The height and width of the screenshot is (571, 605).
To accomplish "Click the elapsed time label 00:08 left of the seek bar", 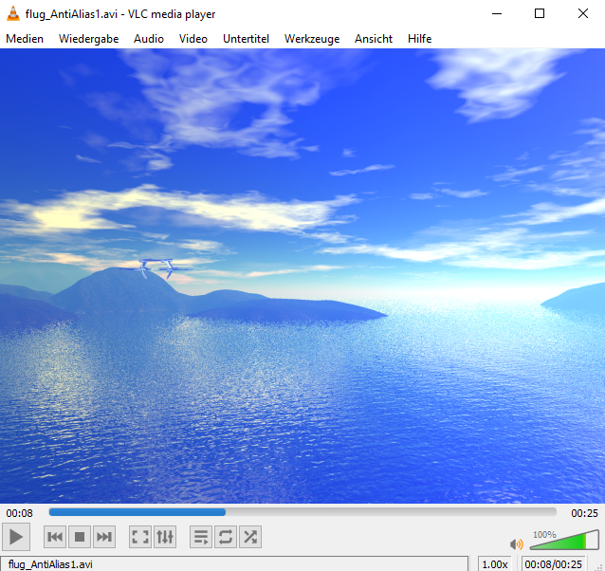I will (19, 513).
